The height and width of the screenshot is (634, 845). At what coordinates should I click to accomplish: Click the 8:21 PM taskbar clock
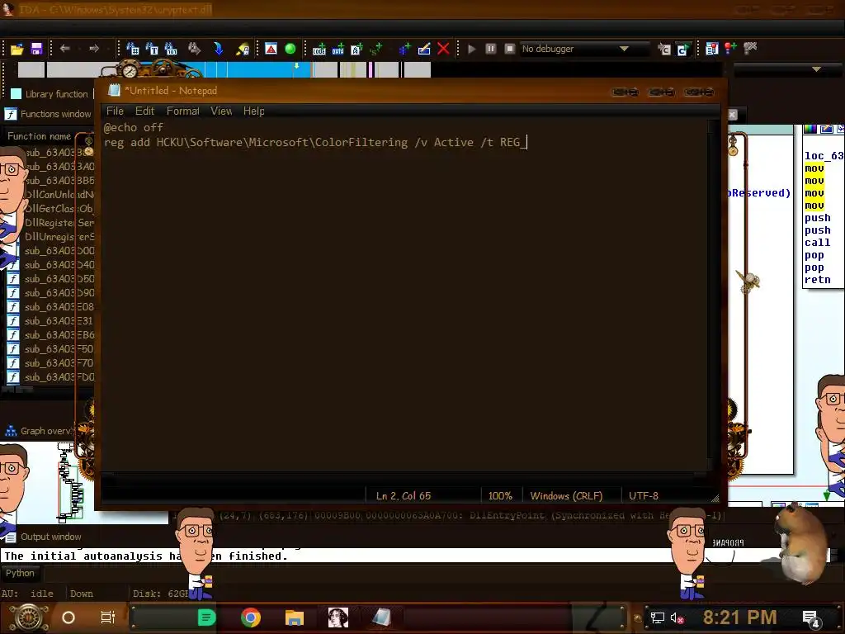pos(739,617)
